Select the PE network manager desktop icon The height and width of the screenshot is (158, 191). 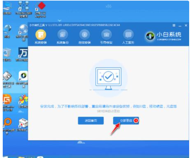coord(24,9)
